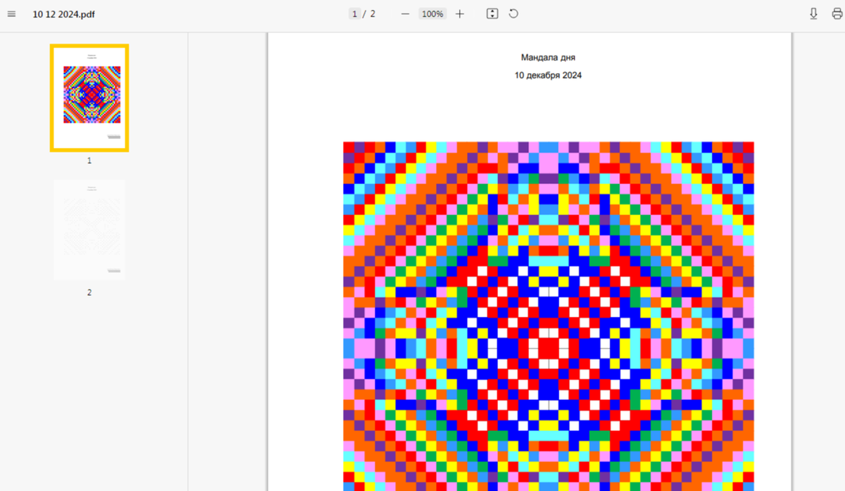Print the document
Viewport: 845px width, 491px height.
837,14
